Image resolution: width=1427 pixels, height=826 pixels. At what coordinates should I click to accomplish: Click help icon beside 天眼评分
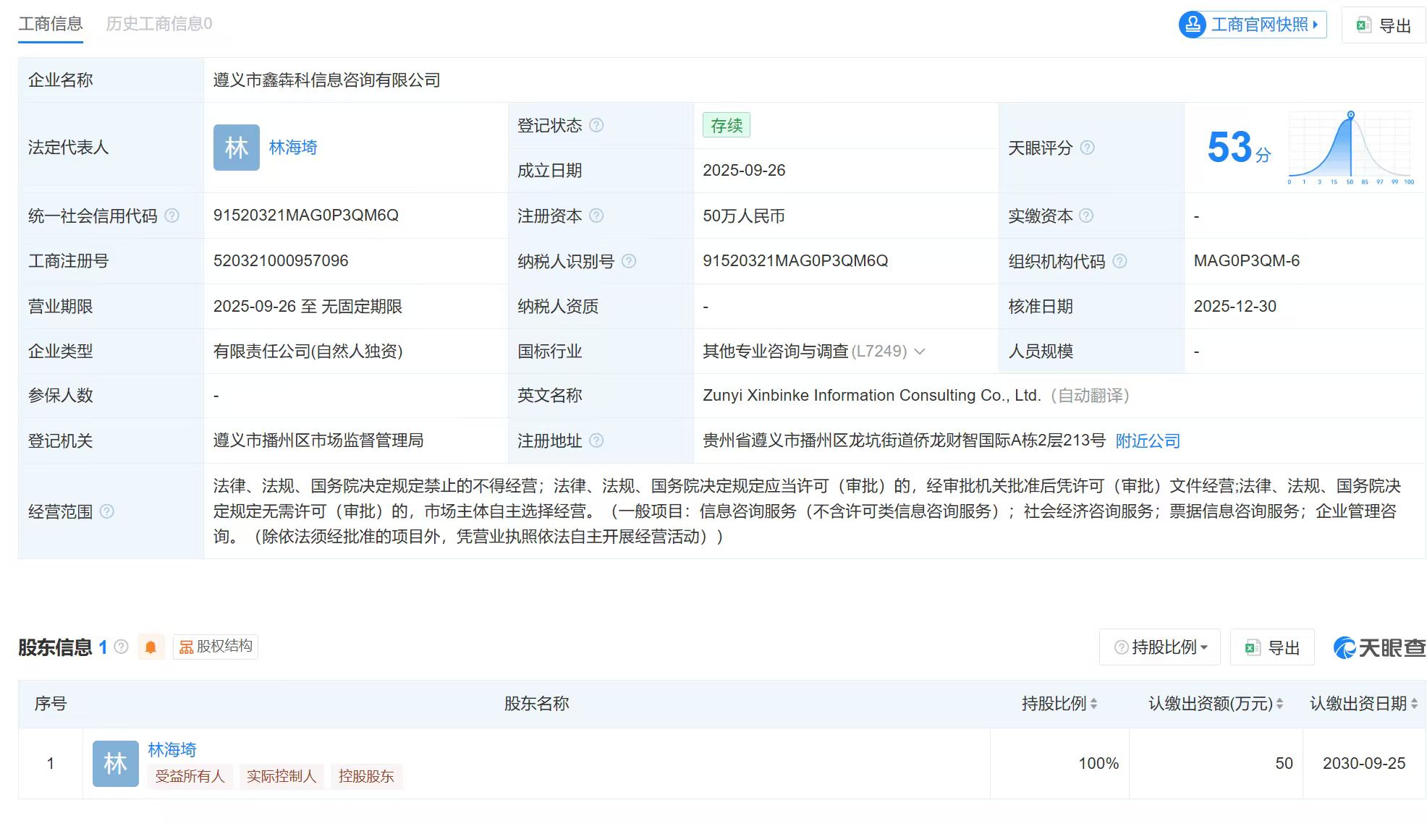[x=1087, y=148]
